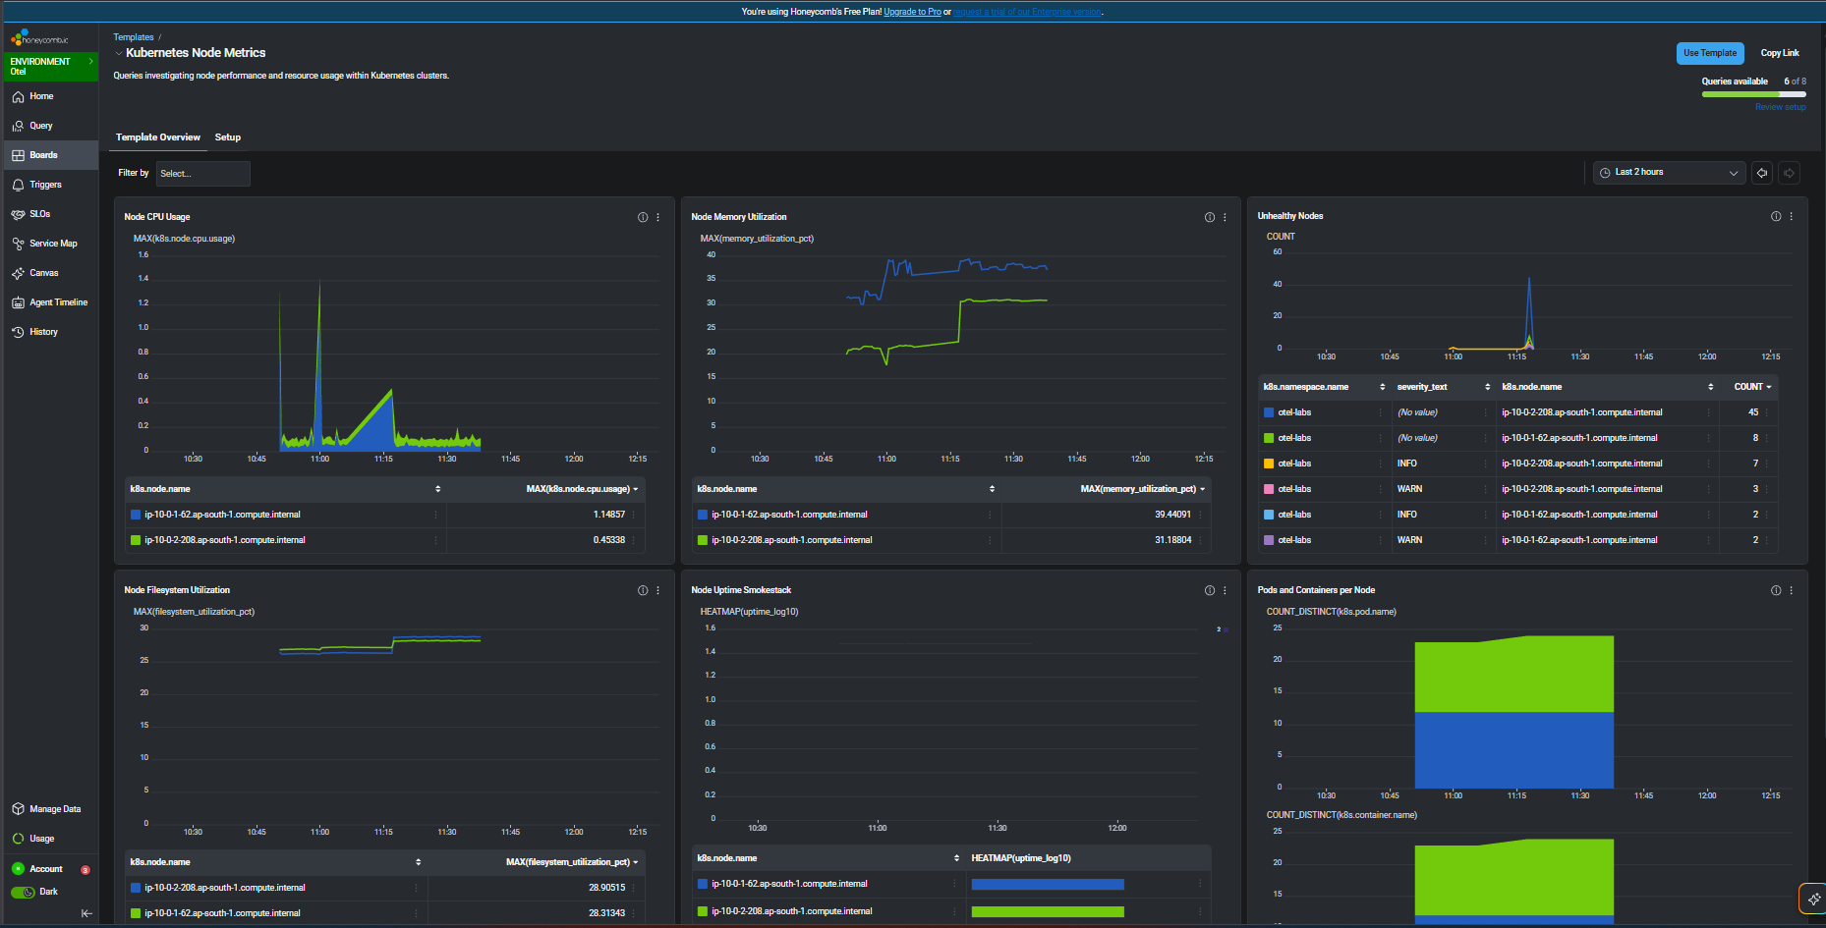Open MAX(memory_utilization_pct) column sort dropdown
Screen dimensions: 1826x928
(x=1202, y=489)
